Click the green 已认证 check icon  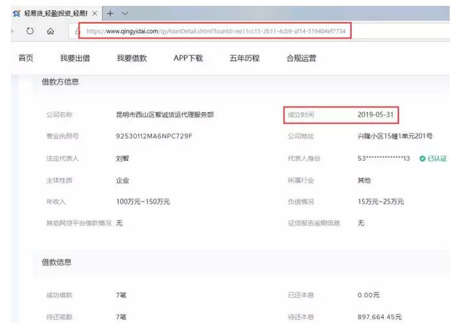422,159
